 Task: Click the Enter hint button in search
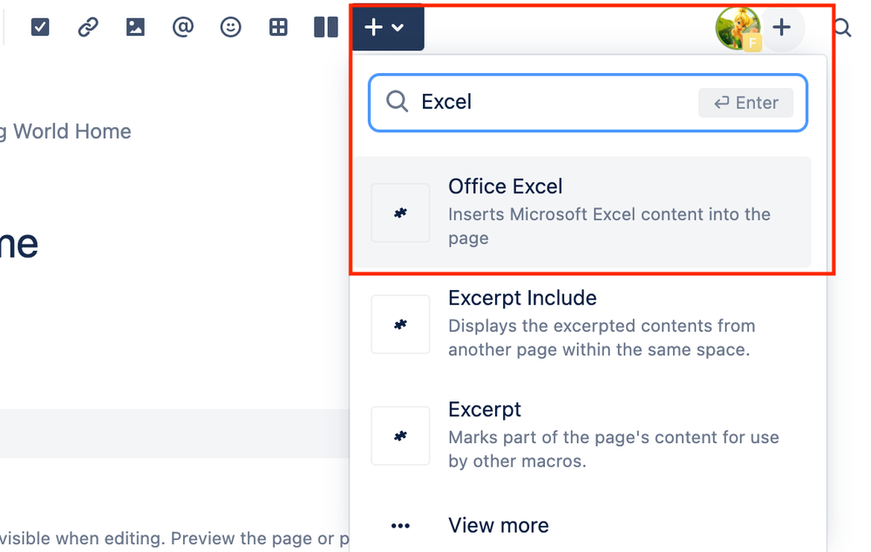(745, 103)
